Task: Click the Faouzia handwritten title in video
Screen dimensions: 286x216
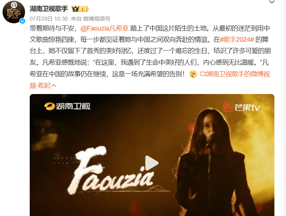Action: 111,170
